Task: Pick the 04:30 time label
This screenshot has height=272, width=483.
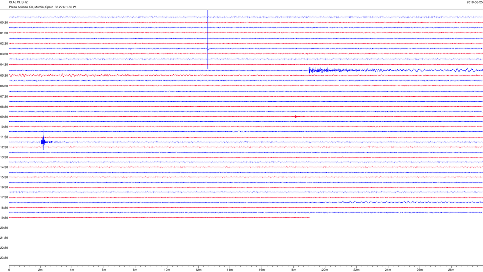Action: click(4, 65)
